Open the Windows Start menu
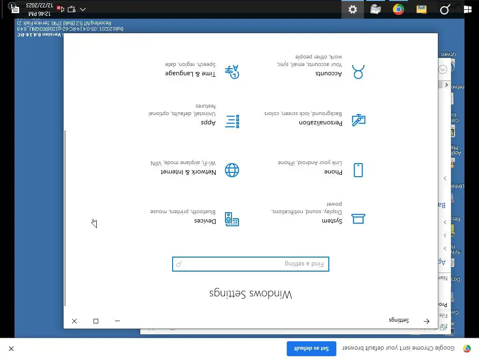The image size is (479, 359). [467, 9]
